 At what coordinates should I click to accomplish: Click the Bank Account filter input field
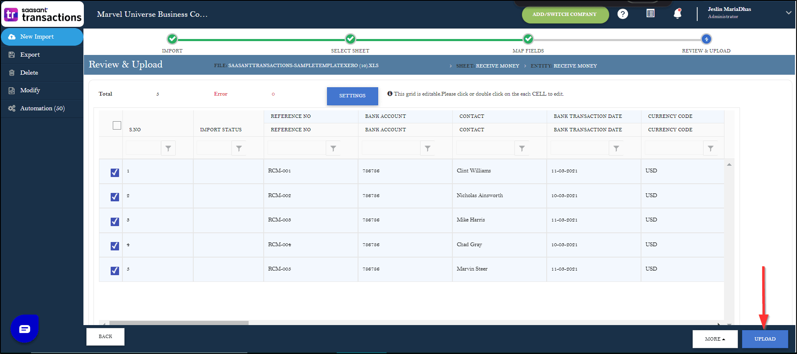pos(391,148)
